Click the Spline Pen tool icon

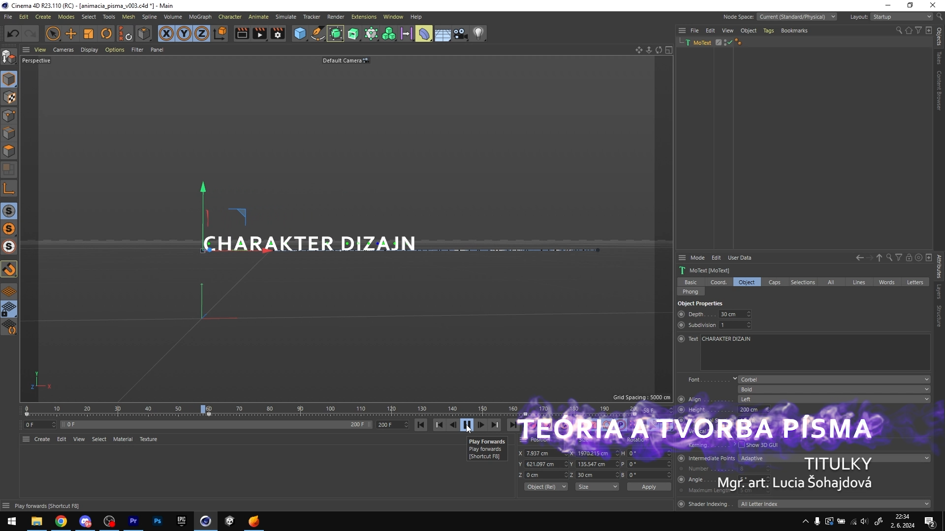[318, 33]
